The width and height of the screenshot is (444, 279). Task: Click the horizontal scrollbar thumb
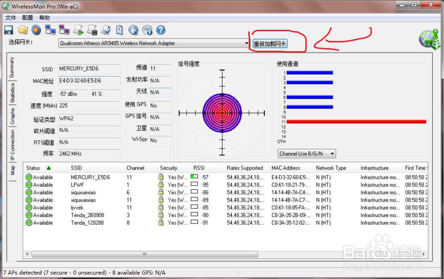tap(145, 254)
